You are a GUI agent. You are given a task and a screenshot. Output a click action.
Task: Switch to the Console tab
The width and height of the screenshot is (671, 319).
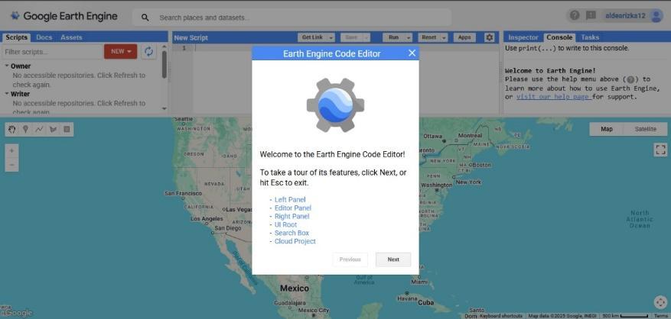[x=559, y=37]
